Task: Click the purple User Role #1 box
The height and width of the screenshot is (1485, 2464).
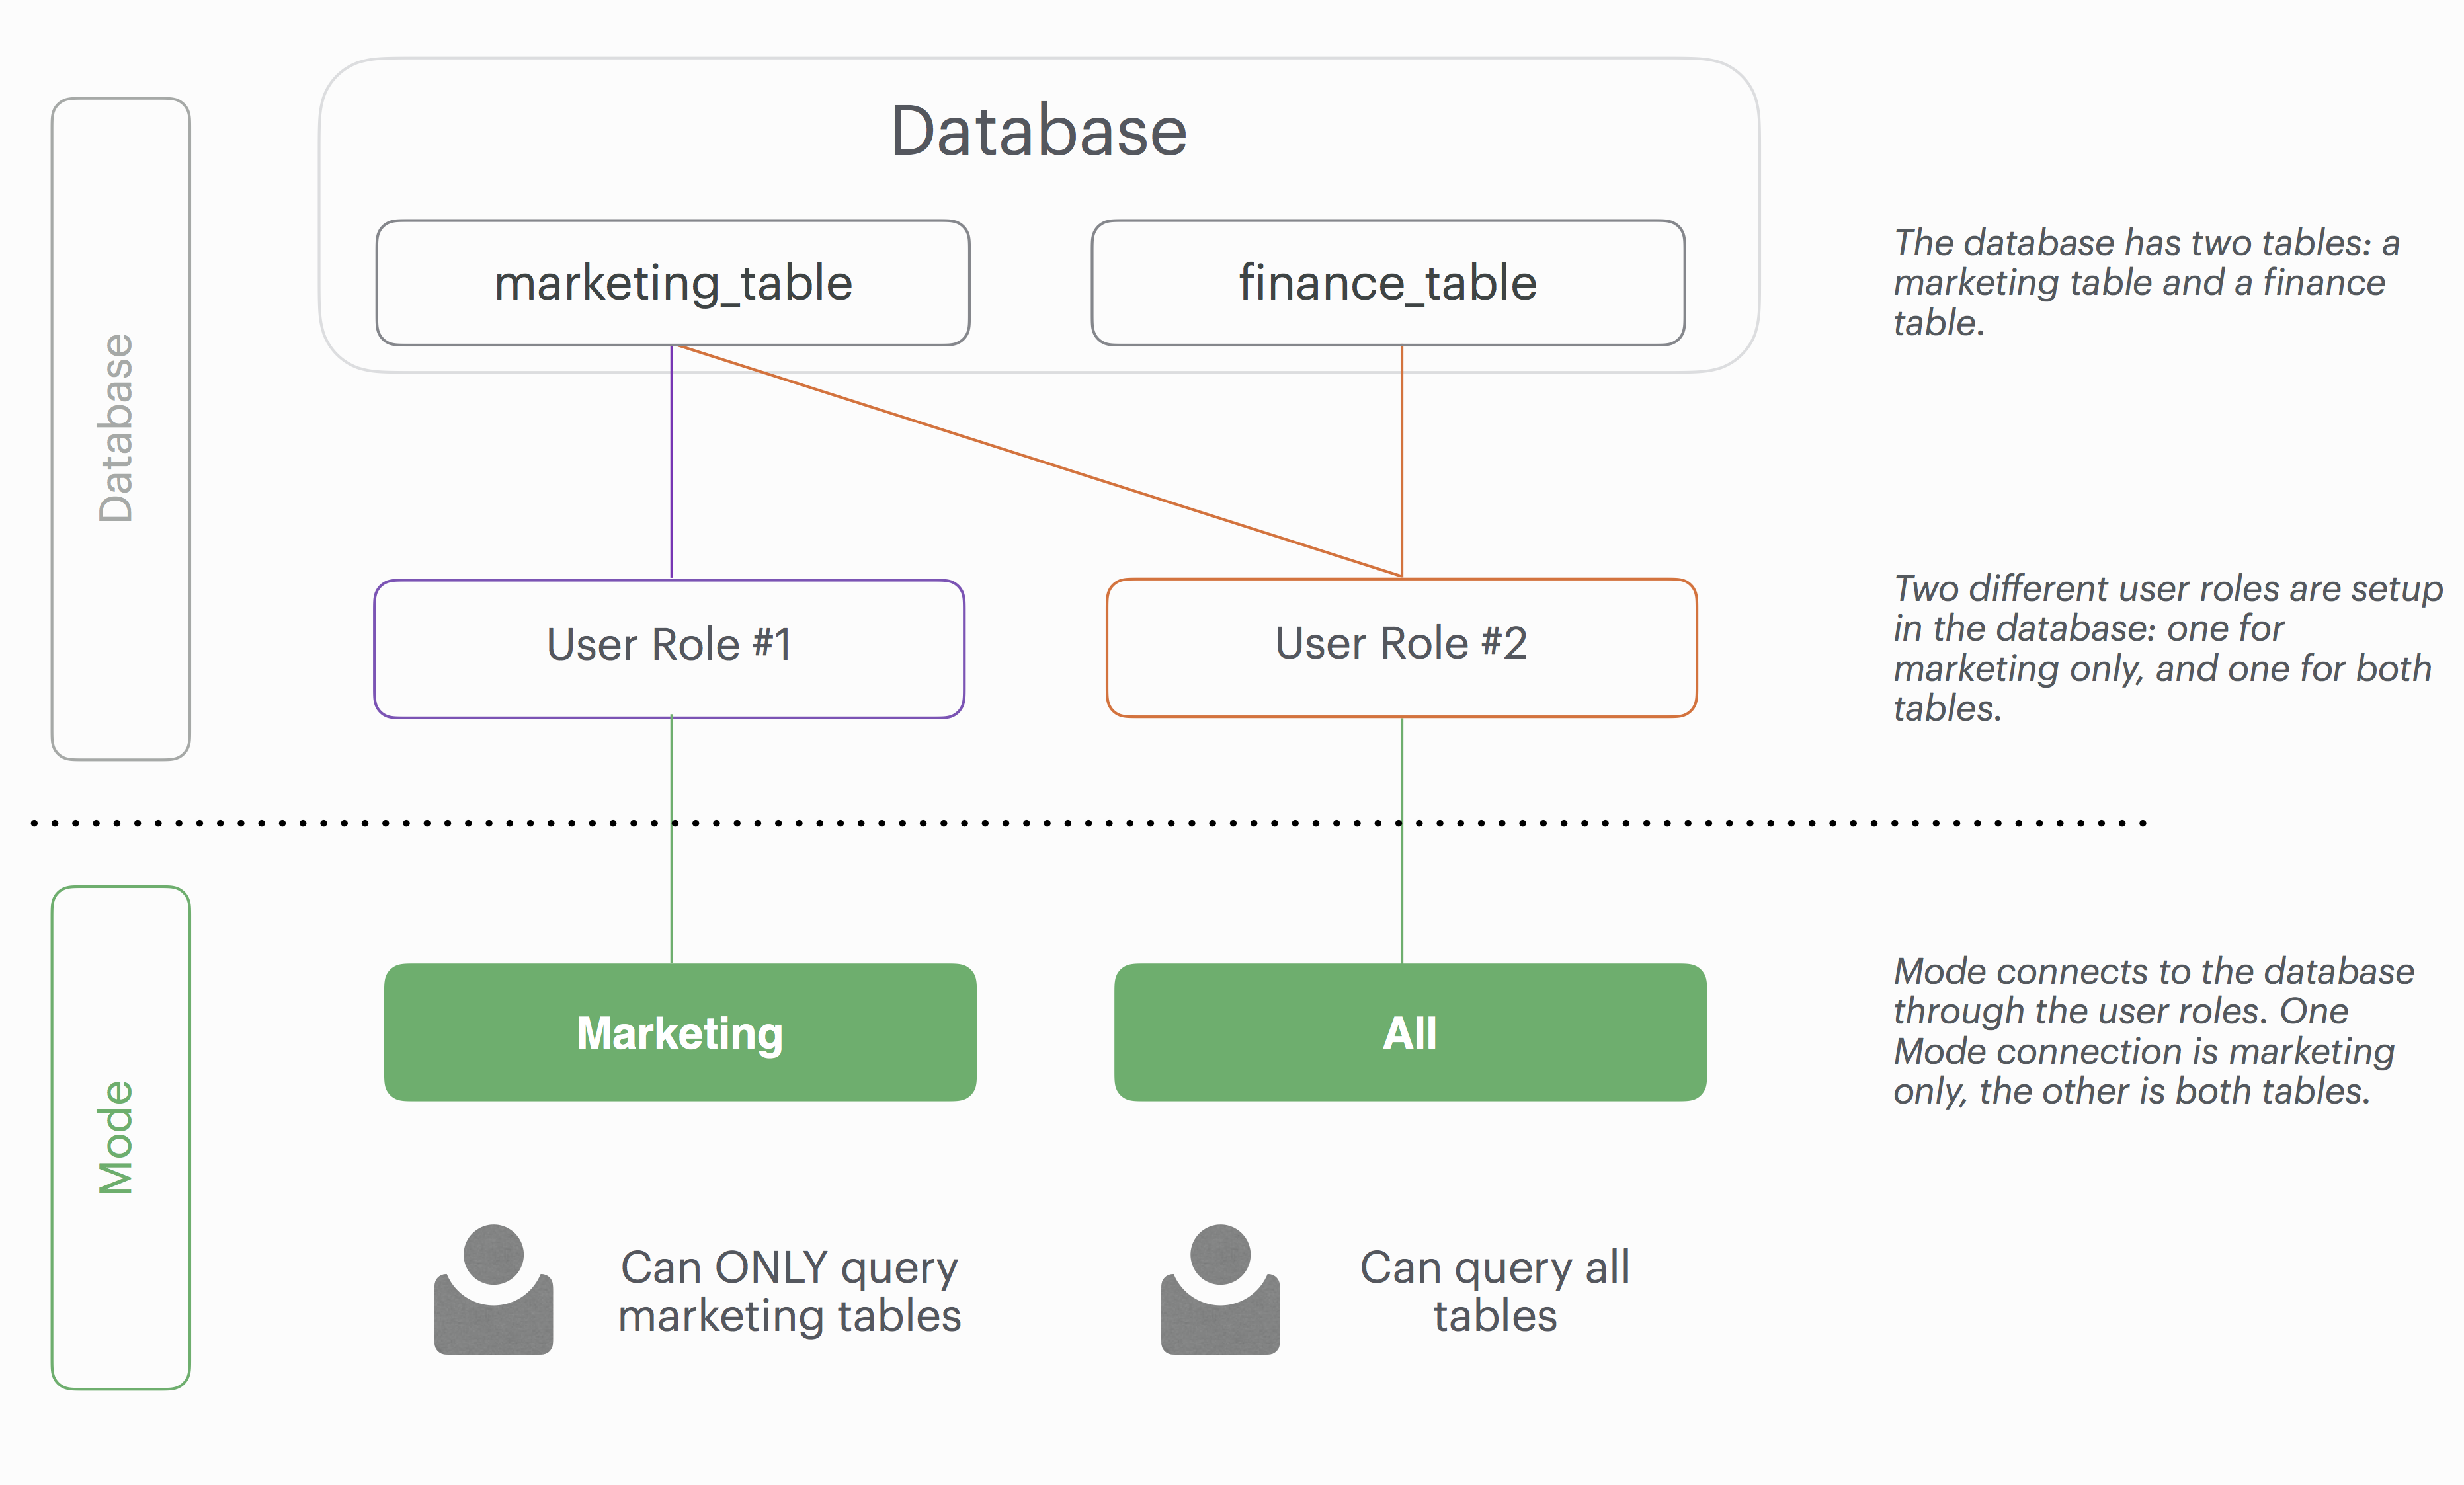Action: [x=669, y=647]
